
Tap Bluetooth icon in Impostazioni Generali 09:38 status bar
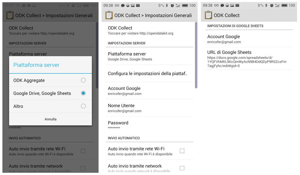pyautogui.click(x=167, y=6)
